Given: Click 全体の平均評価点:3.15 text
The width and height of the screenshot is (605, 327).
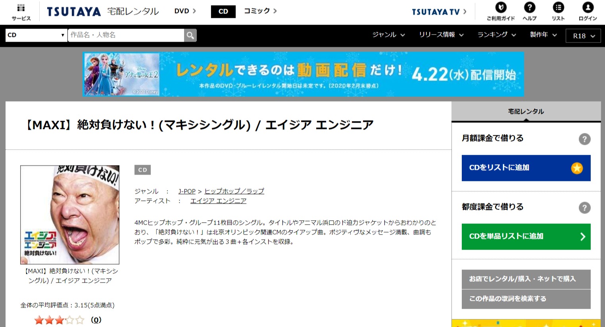Looking at the screenshot, I should point(67,305).
